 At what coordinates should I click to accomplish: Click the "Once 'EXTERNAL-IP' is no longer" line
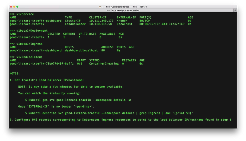tap(56, 106)
